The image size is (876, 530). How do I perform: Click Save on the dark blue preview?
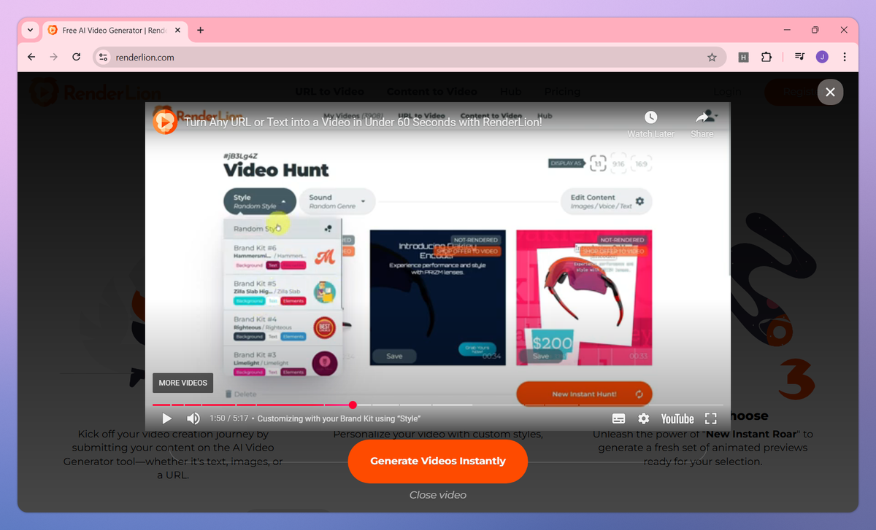(394, 356)
